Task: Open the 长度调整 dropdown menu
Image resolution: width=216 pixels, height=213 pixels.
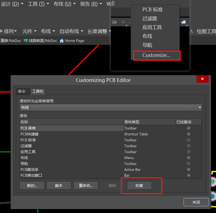Action: 99,31
